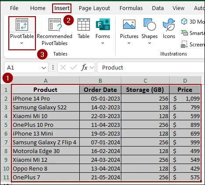The width and height of the screenshot is (205, 185).
Task: Switch to the View tab
Action: tap(178, 8)
